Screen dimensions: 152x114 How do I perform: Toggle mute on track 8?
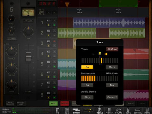point(54,98)
